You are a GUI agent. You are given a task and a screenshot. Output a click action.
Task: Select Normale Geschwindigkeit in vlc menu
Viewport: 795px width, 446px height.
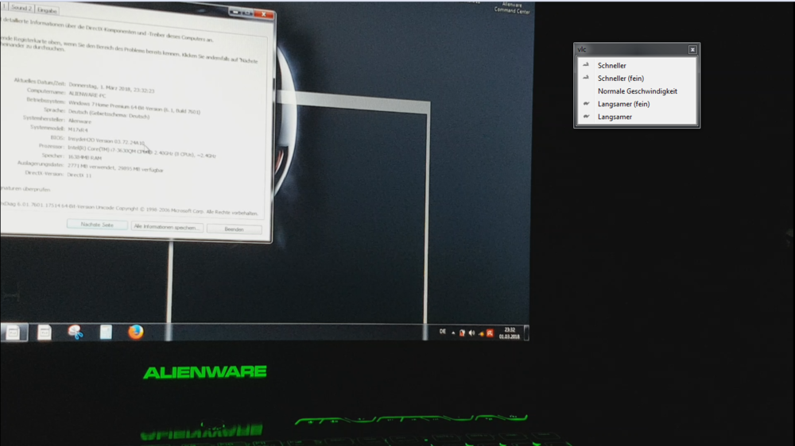tap(637, 91)
